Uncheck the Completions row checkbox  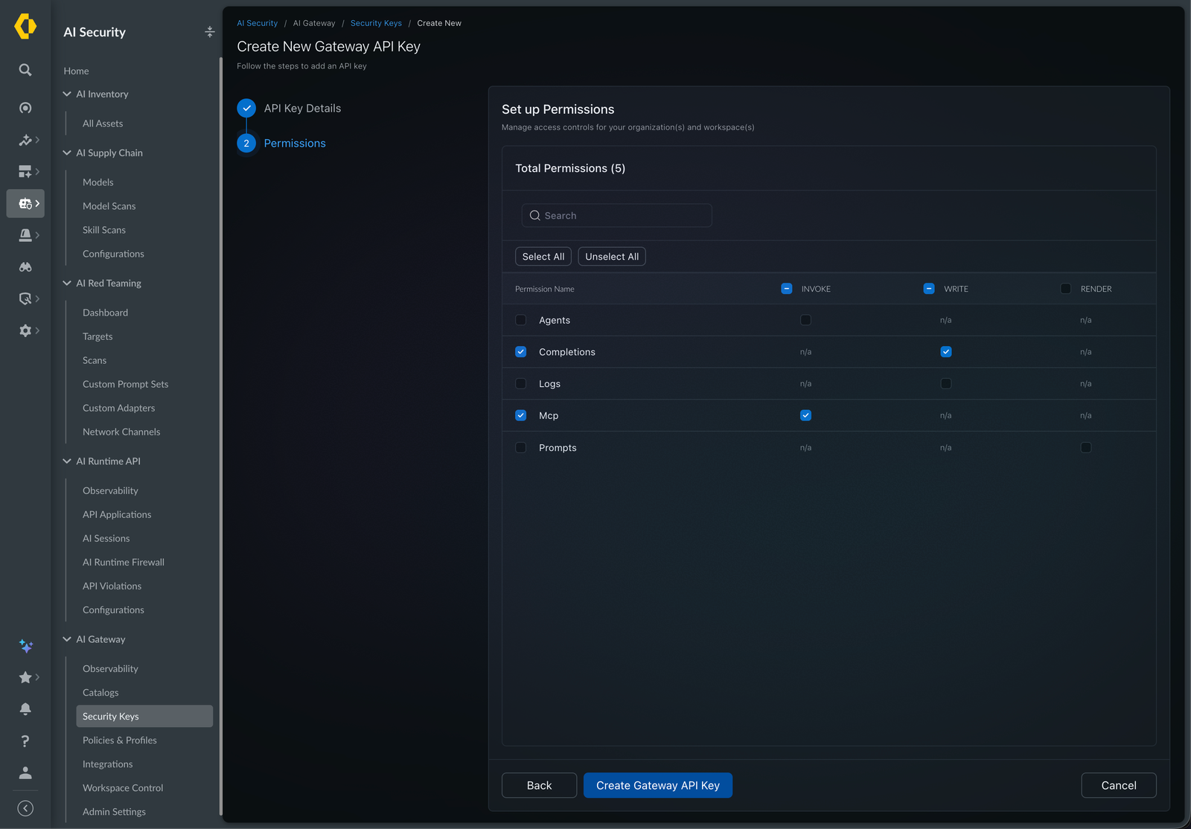click(521, 352)
